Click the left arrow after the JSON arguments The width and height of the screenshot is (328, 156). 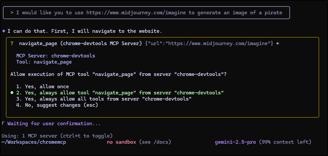click(x=277, y=43)
